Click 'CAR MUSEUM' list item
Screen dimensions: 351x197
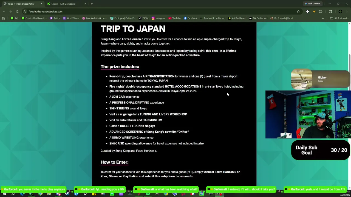click(x=136, y=120)
